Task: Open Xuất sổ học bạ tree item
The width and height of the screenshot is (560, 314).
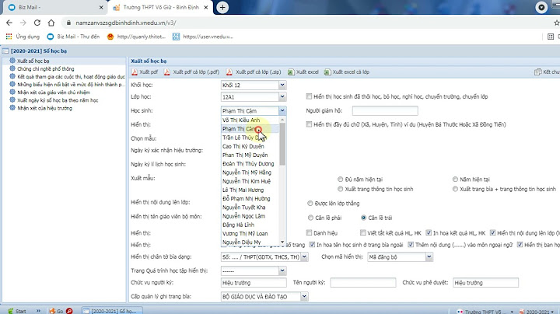Action: (33, 61)
